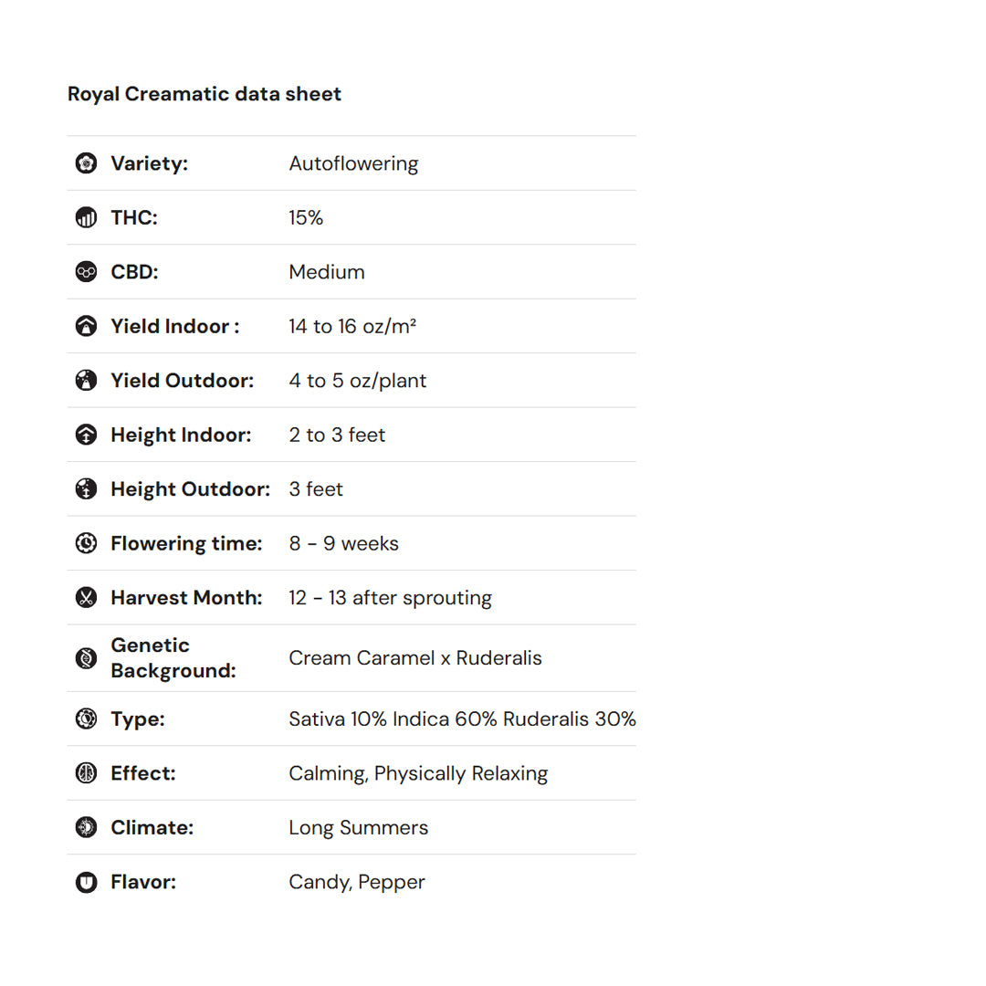
Task: Click the Yield Outdoor icon
Action: pyautogui.click(x=86, y=381)
